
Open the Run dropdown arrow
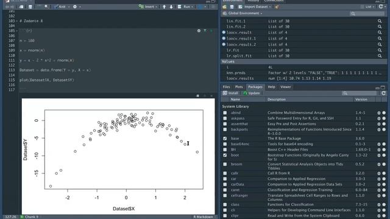coord(193,7)
